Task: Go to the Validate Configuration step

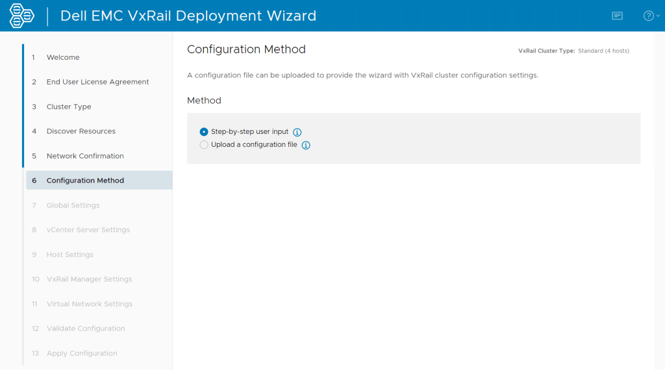Action: 86,329
